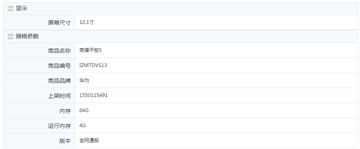Collapse the 规格参数 section with minus icon
This screenshot has width=360, height=149.
click(11, 37)
